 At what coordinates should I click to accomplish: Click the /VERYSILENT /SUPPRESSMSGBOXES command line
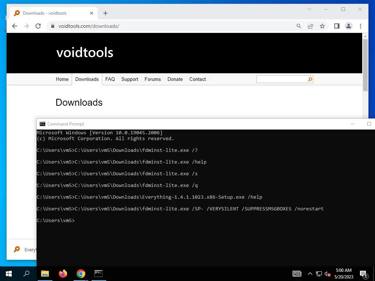pos(180,209)
